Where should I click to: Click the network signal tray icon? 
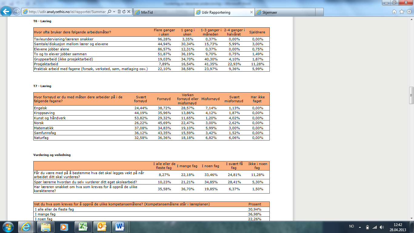(375, 227)
